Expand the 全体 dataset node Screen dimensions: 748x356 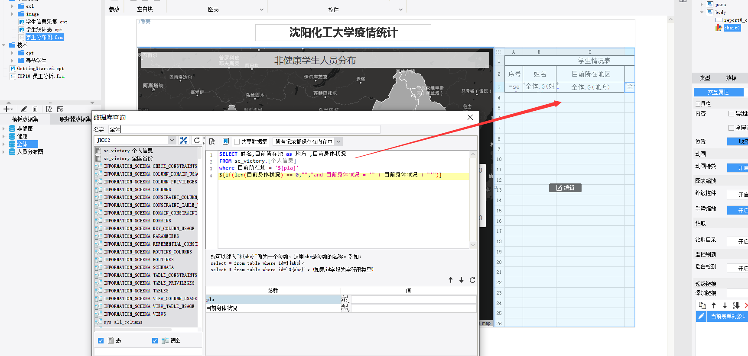point(4,144)
